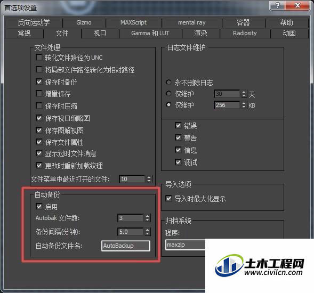Screen dimensions: 314x293
Task: Click the days spinner next to 天
Action: [244, 94]
